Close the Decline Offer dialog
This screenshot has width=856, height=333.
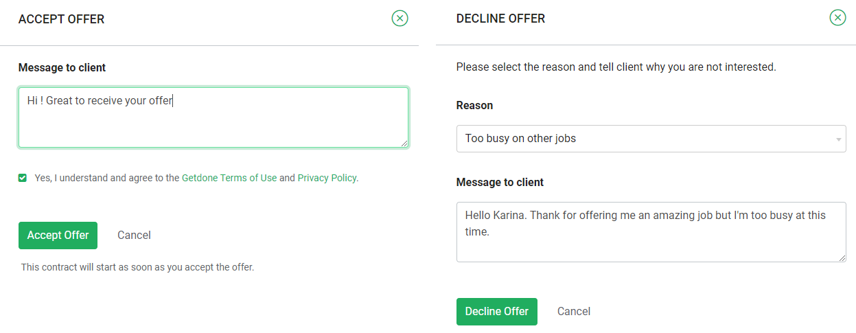click(x=837, y=18)
